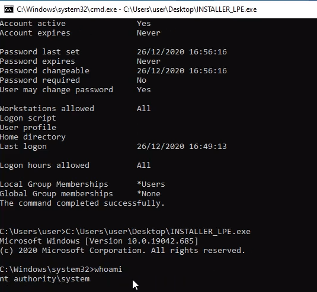Click the 'Account expires' Never value
This screenshot has width=317, height=292.
click(149, 33)
